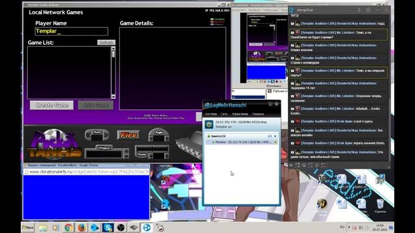Open the Профиль menu in OBS window

pos(254,10)
